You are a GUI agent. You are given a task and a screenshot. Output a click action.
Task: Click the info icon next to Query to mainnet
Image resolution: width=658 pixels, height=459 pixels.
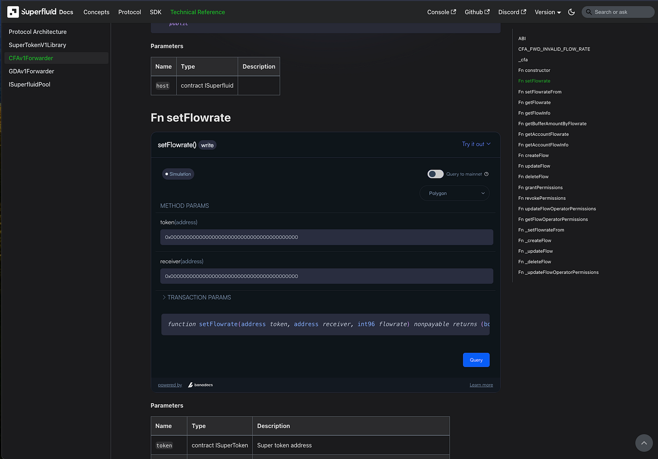point(486,174)
